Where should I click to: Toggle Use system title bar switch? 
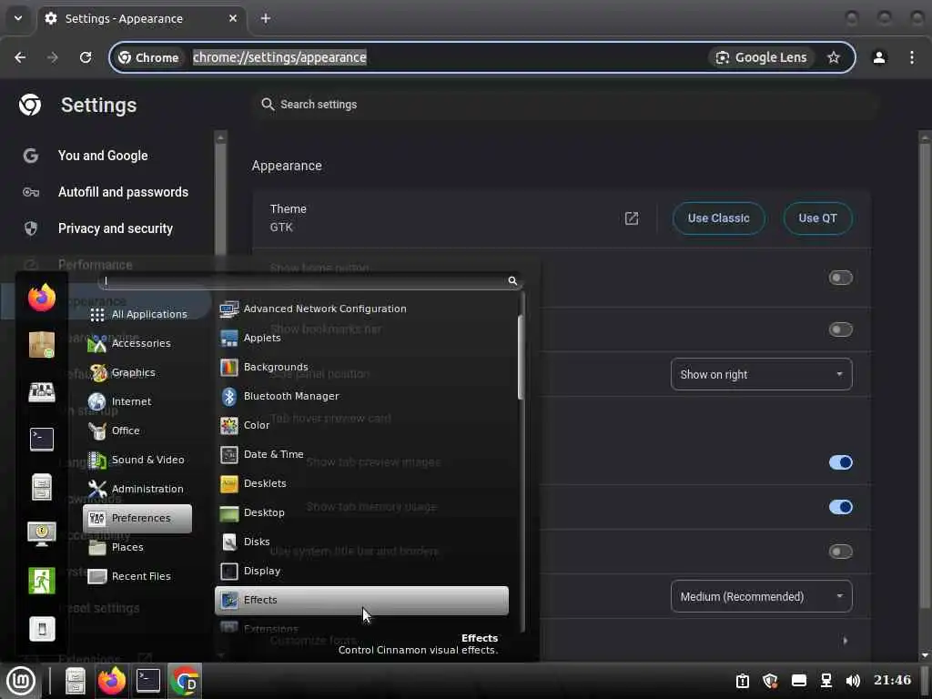pyautogui.click(x=840, y=552)
